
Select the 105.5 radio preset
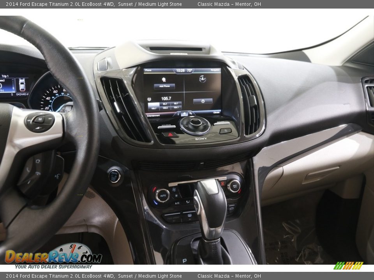tap(166, 107)
